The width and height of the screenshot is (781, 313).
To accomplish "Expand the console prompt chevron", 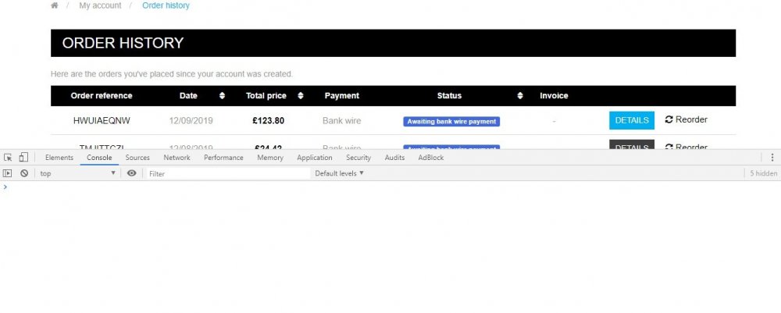I will [x=5, y=187].
